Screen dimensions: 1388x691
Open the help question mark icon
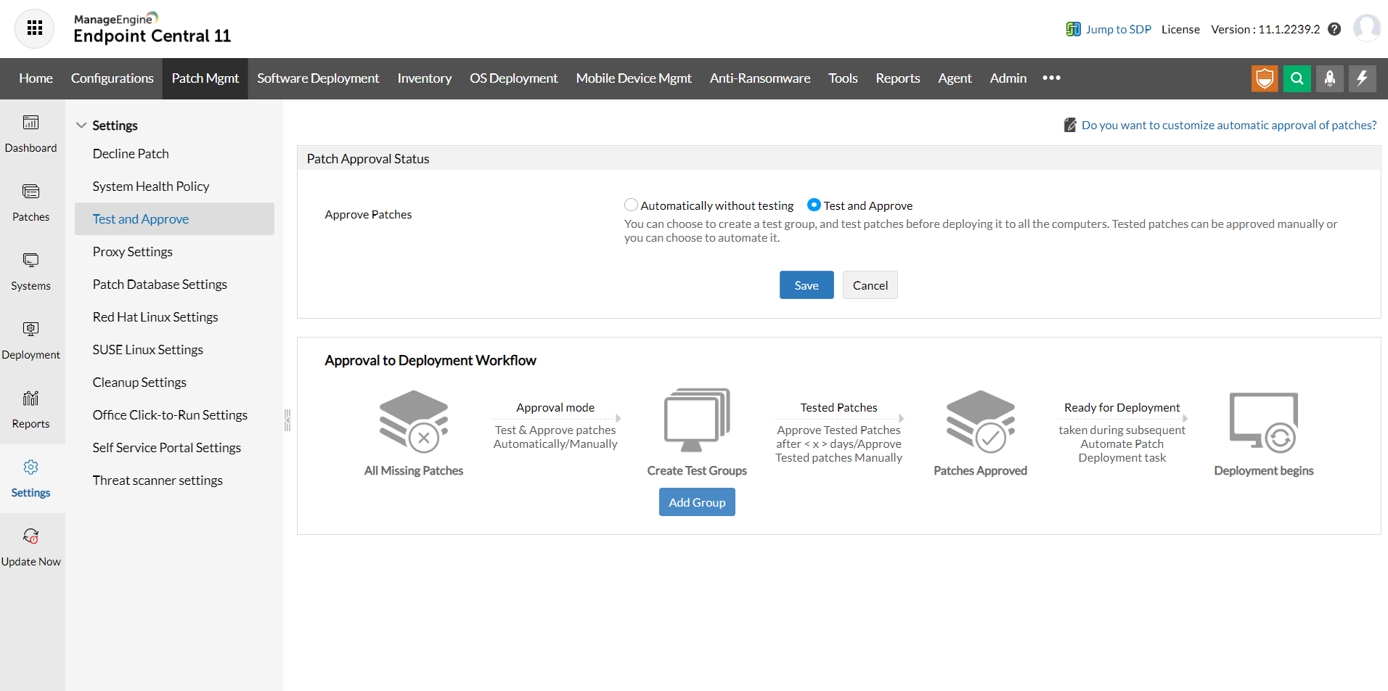click(x=1334, y=29)
